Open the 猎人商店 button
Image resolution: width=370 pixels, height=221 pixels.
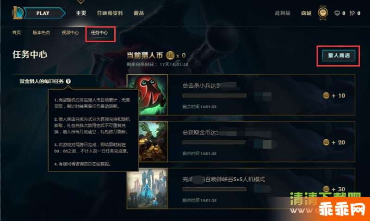[x=339, y=55]
